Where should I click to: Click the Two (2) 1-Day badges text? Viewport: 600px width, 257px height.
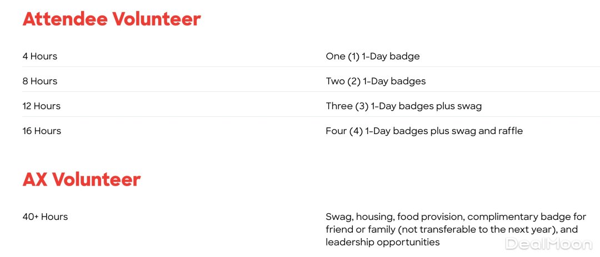click(x=376, y=81)
